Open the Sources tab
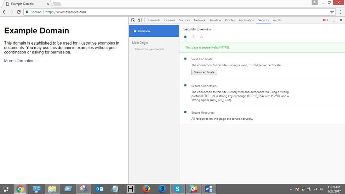345x194 pixels. coord(184,20)
